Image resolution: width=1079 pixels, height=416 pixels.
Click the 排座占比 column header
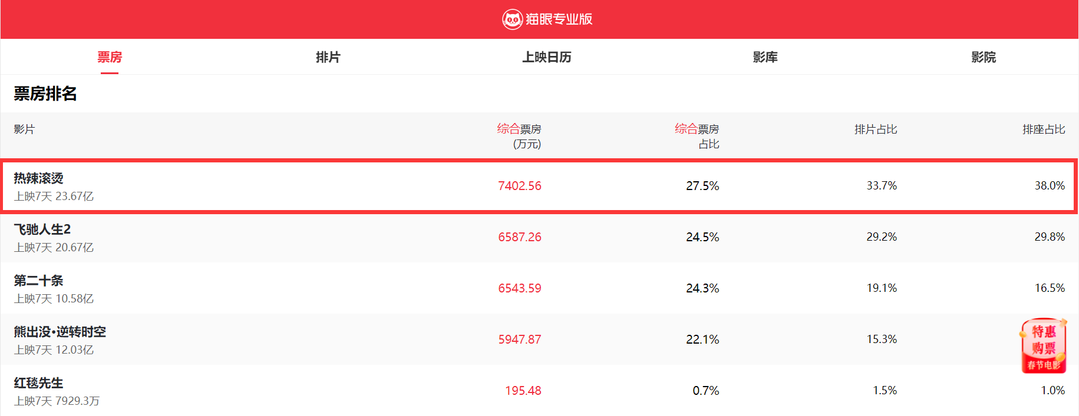[x=1044, y=129]
